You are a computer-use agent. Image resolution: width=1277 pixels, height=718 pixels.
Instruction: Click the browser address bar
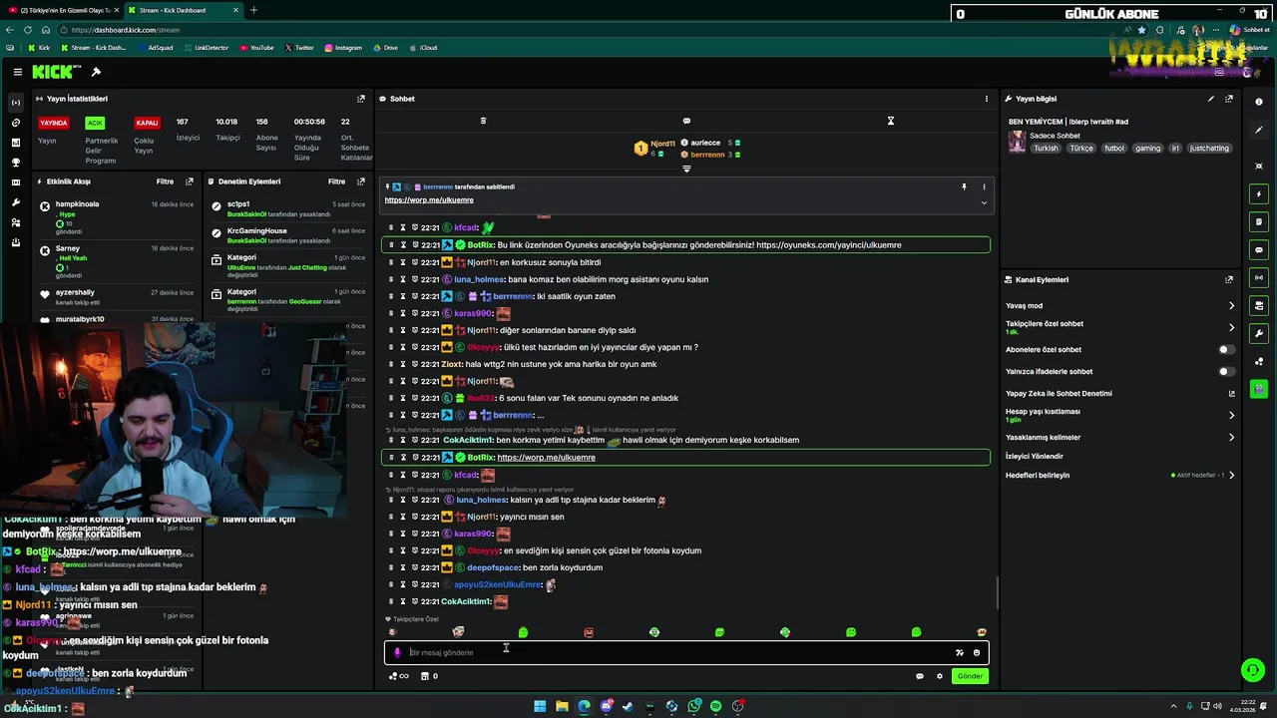click(599, 30)
